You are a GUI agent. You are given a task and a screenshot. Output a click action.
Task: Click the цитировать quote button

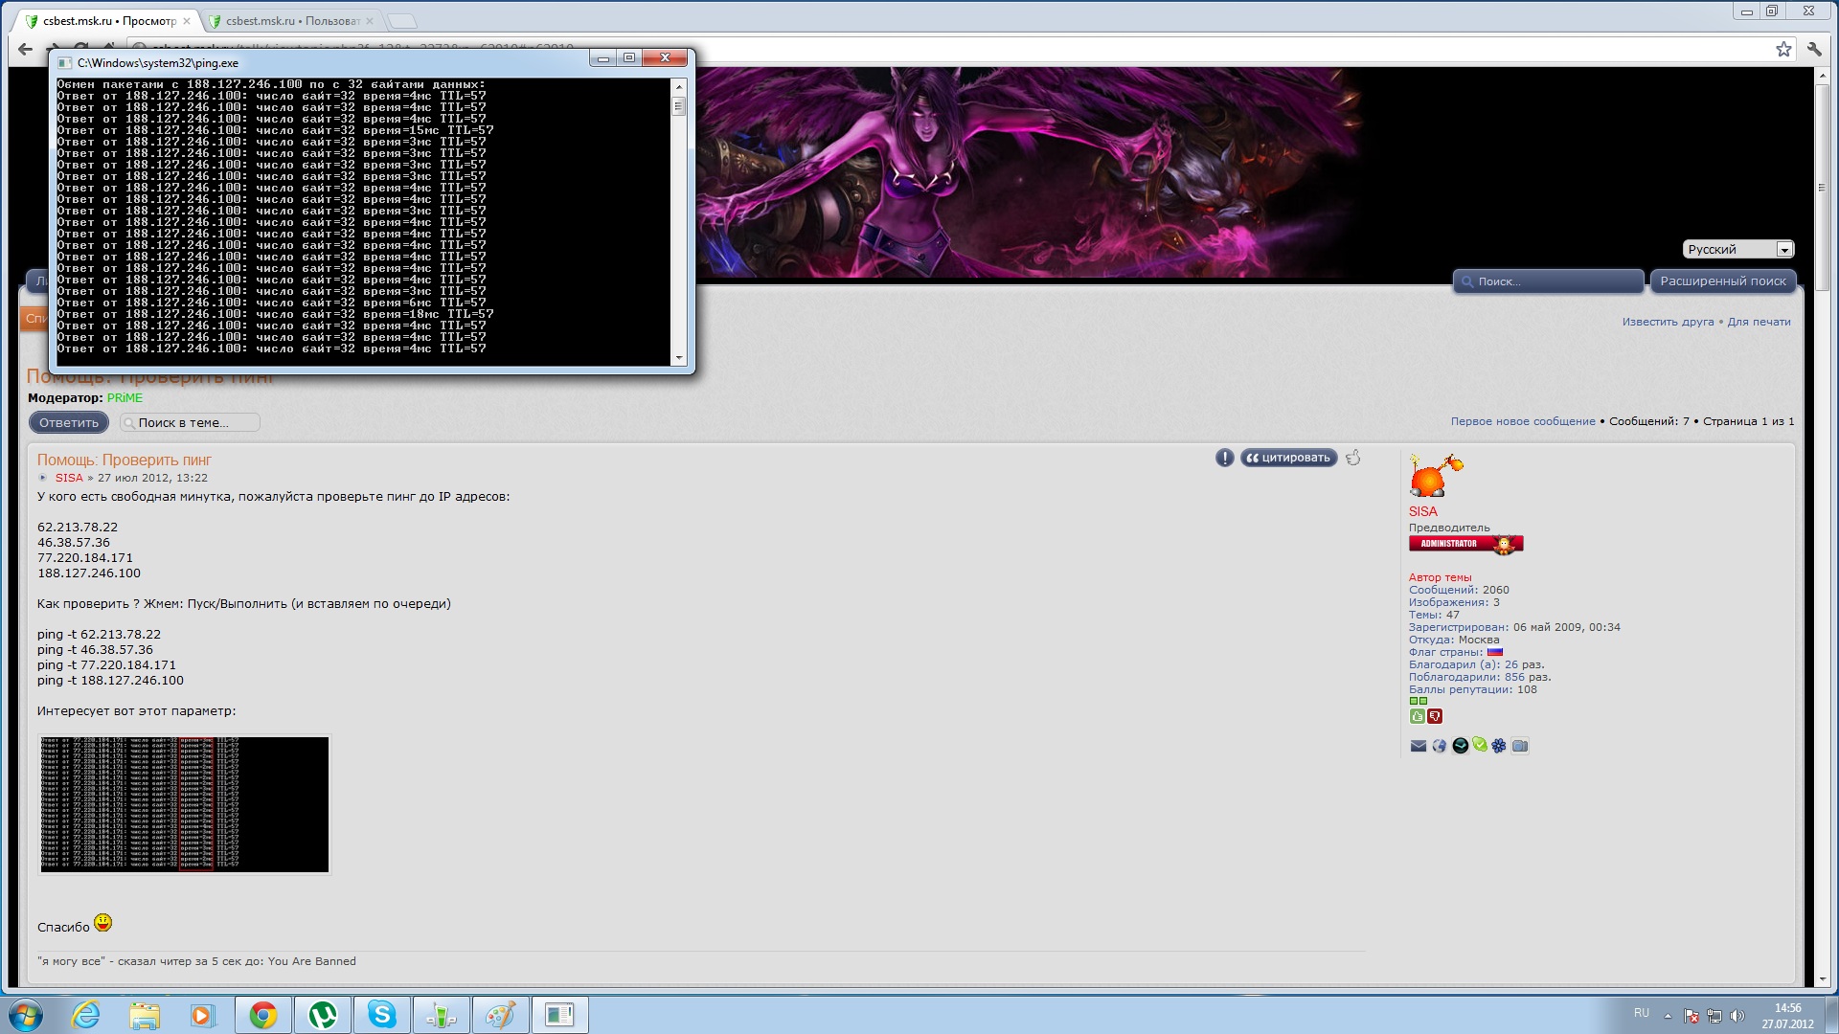1288,458
